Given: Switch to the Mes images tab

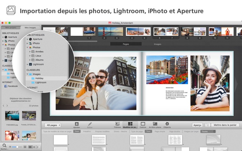Looking at the screenshot, I should tap(30, 27).
